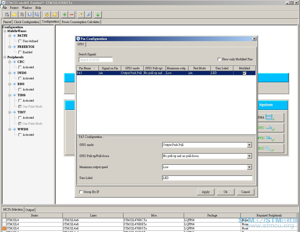300x232 pixels.
Task: Click the Save Project floppy icon
Action: (x=30, y=14)
